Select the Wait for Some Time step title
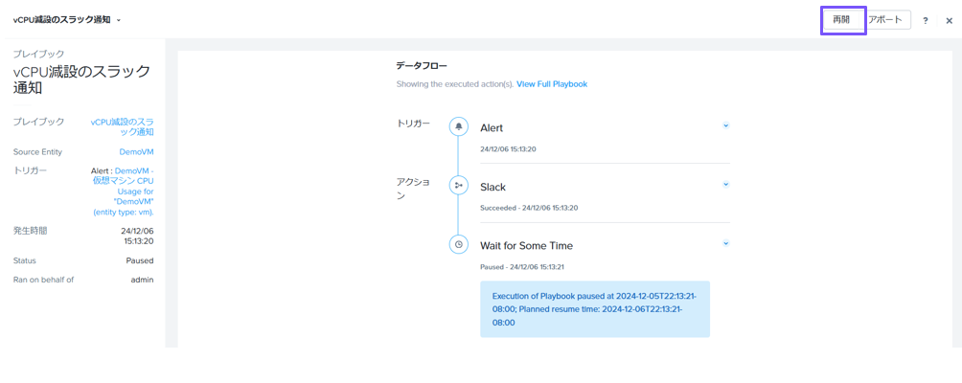The image size is (962, 383). click(x=526, y=246)
